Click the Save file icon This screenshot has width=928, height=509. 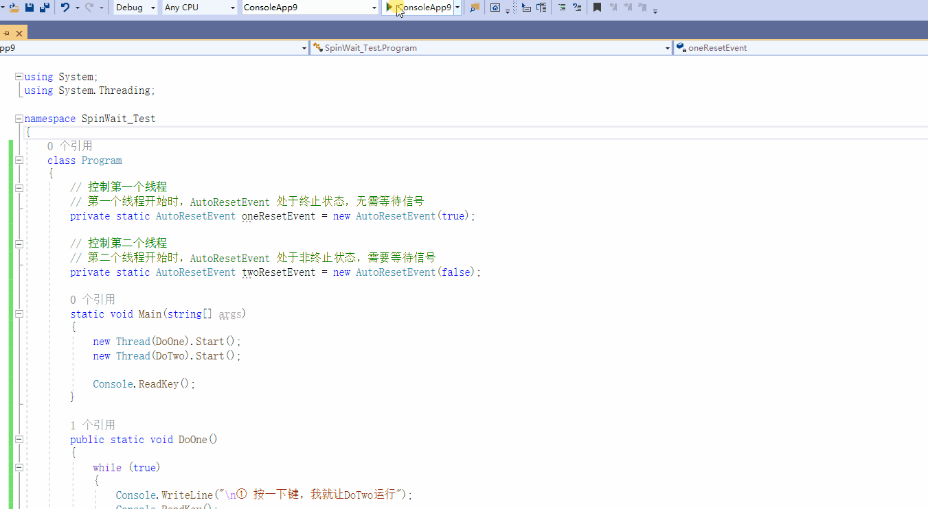30,8
